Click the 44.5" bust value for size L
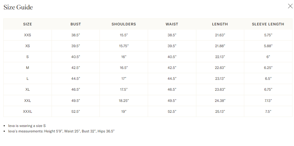Viewport: 294px width, 146px height. (x=76, y=79)
